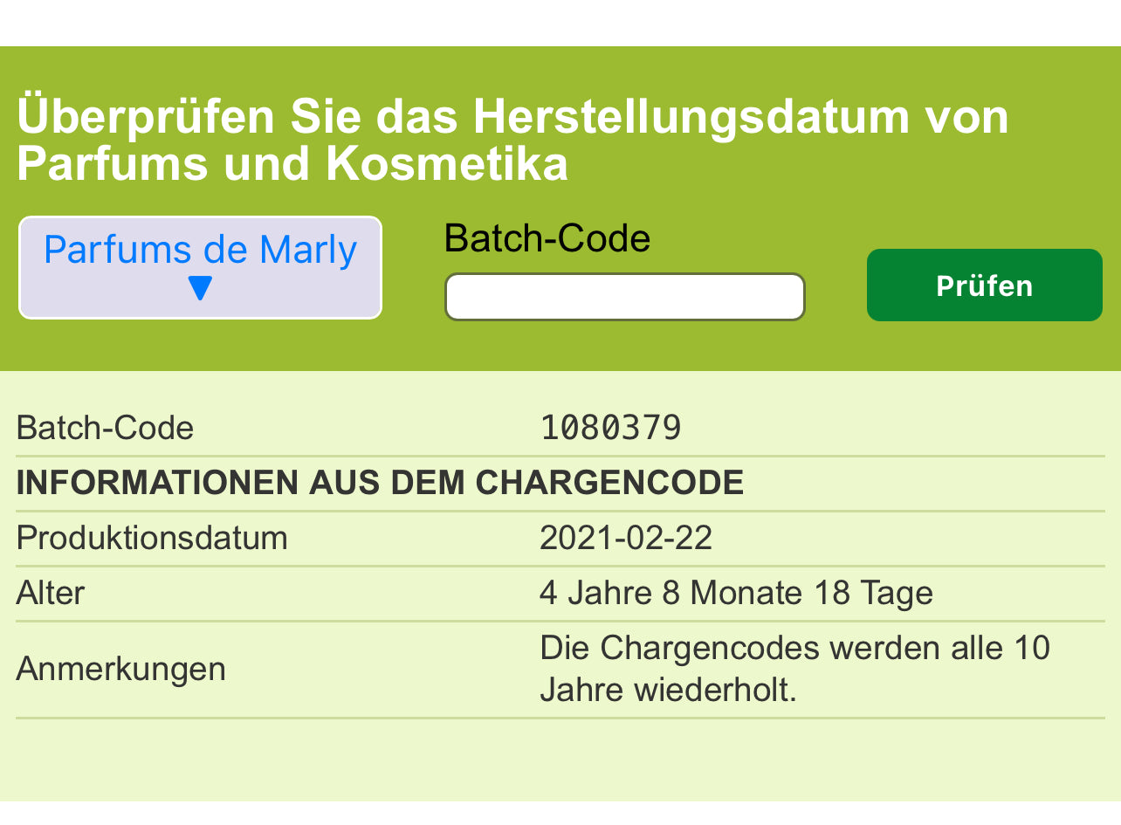This screenshot has width=1121, height=825.
Task: Click the note text "Jahre wiederholt."
Action: 668,691
